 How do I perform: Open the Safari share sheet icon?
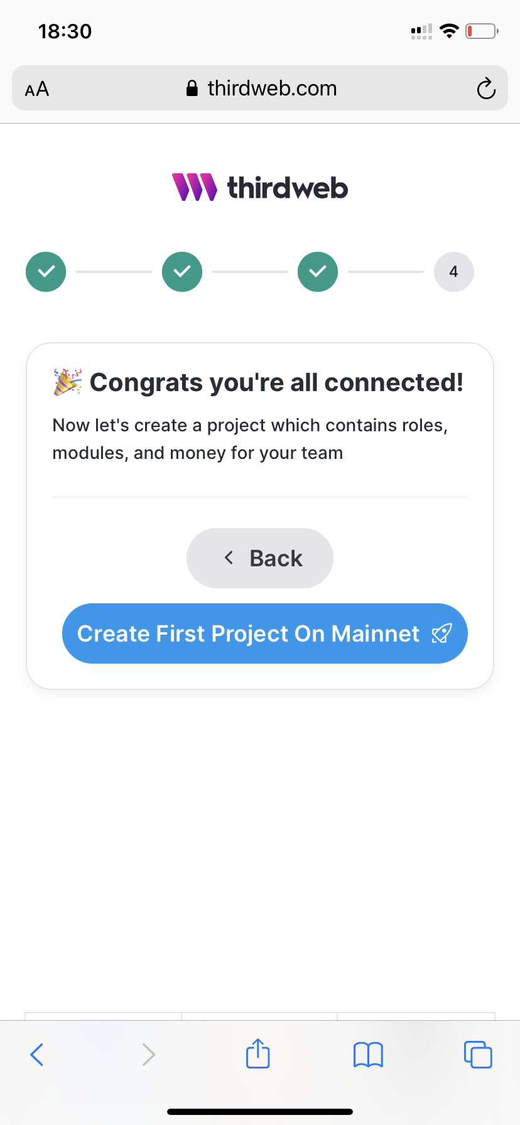pos(258,1053)
